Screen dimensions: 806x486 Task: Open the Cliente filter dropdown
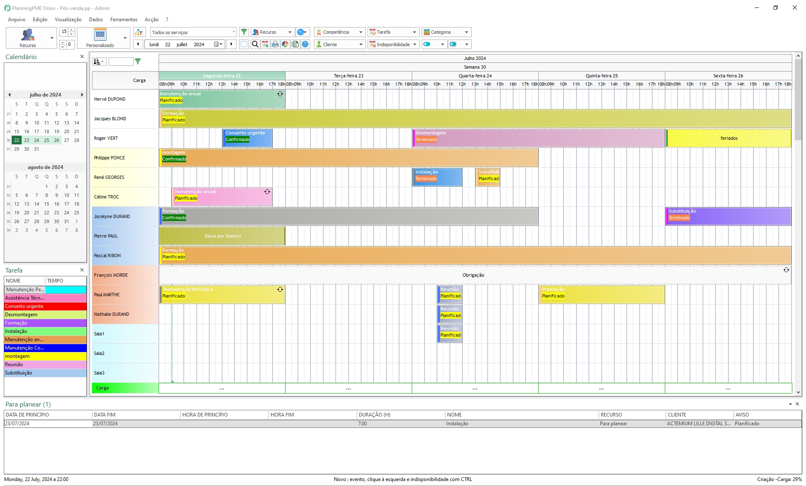340,44
